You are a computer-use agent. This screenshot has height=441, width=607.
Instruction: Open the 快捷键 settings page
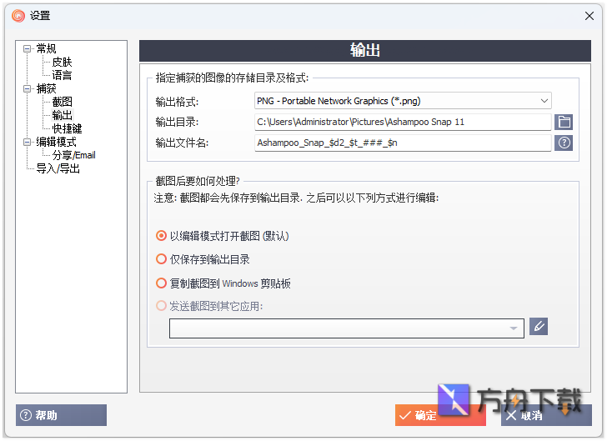pyautogui.click(x=67, y=128)
